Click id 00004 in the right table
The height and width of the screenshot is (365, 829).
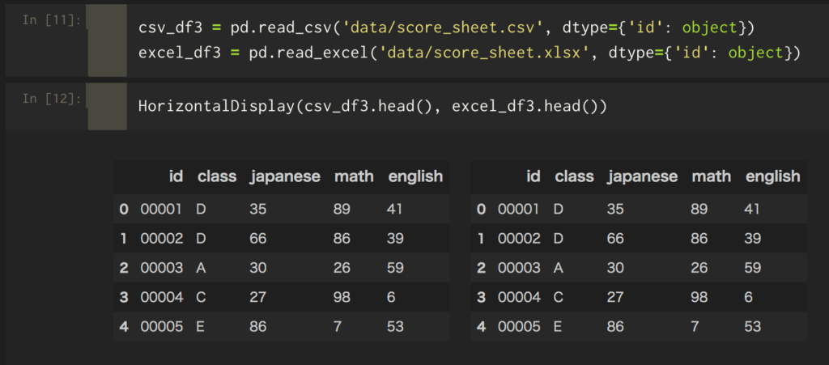click(519, 297)
